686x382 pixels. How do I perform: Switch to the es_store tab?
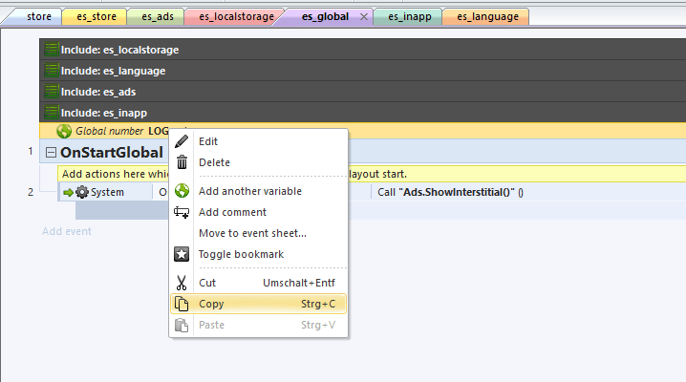point(94,16)
